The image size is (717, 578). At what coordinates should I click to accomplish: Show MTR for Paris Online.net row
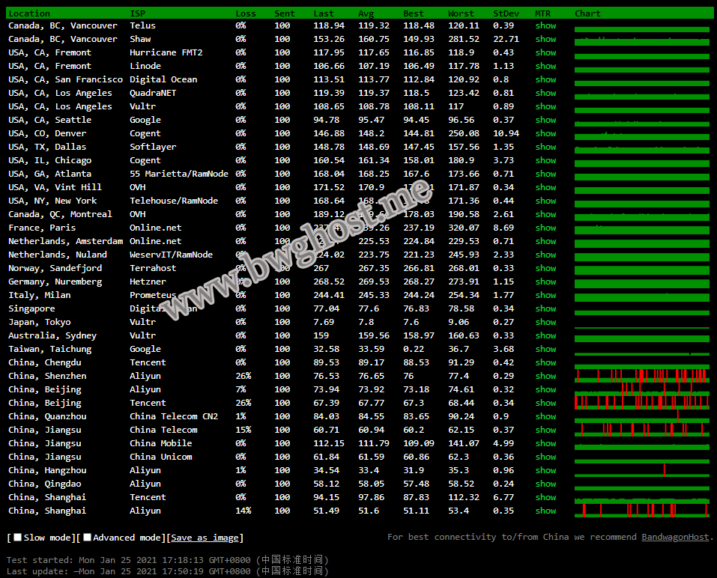[x=546, y=228]
